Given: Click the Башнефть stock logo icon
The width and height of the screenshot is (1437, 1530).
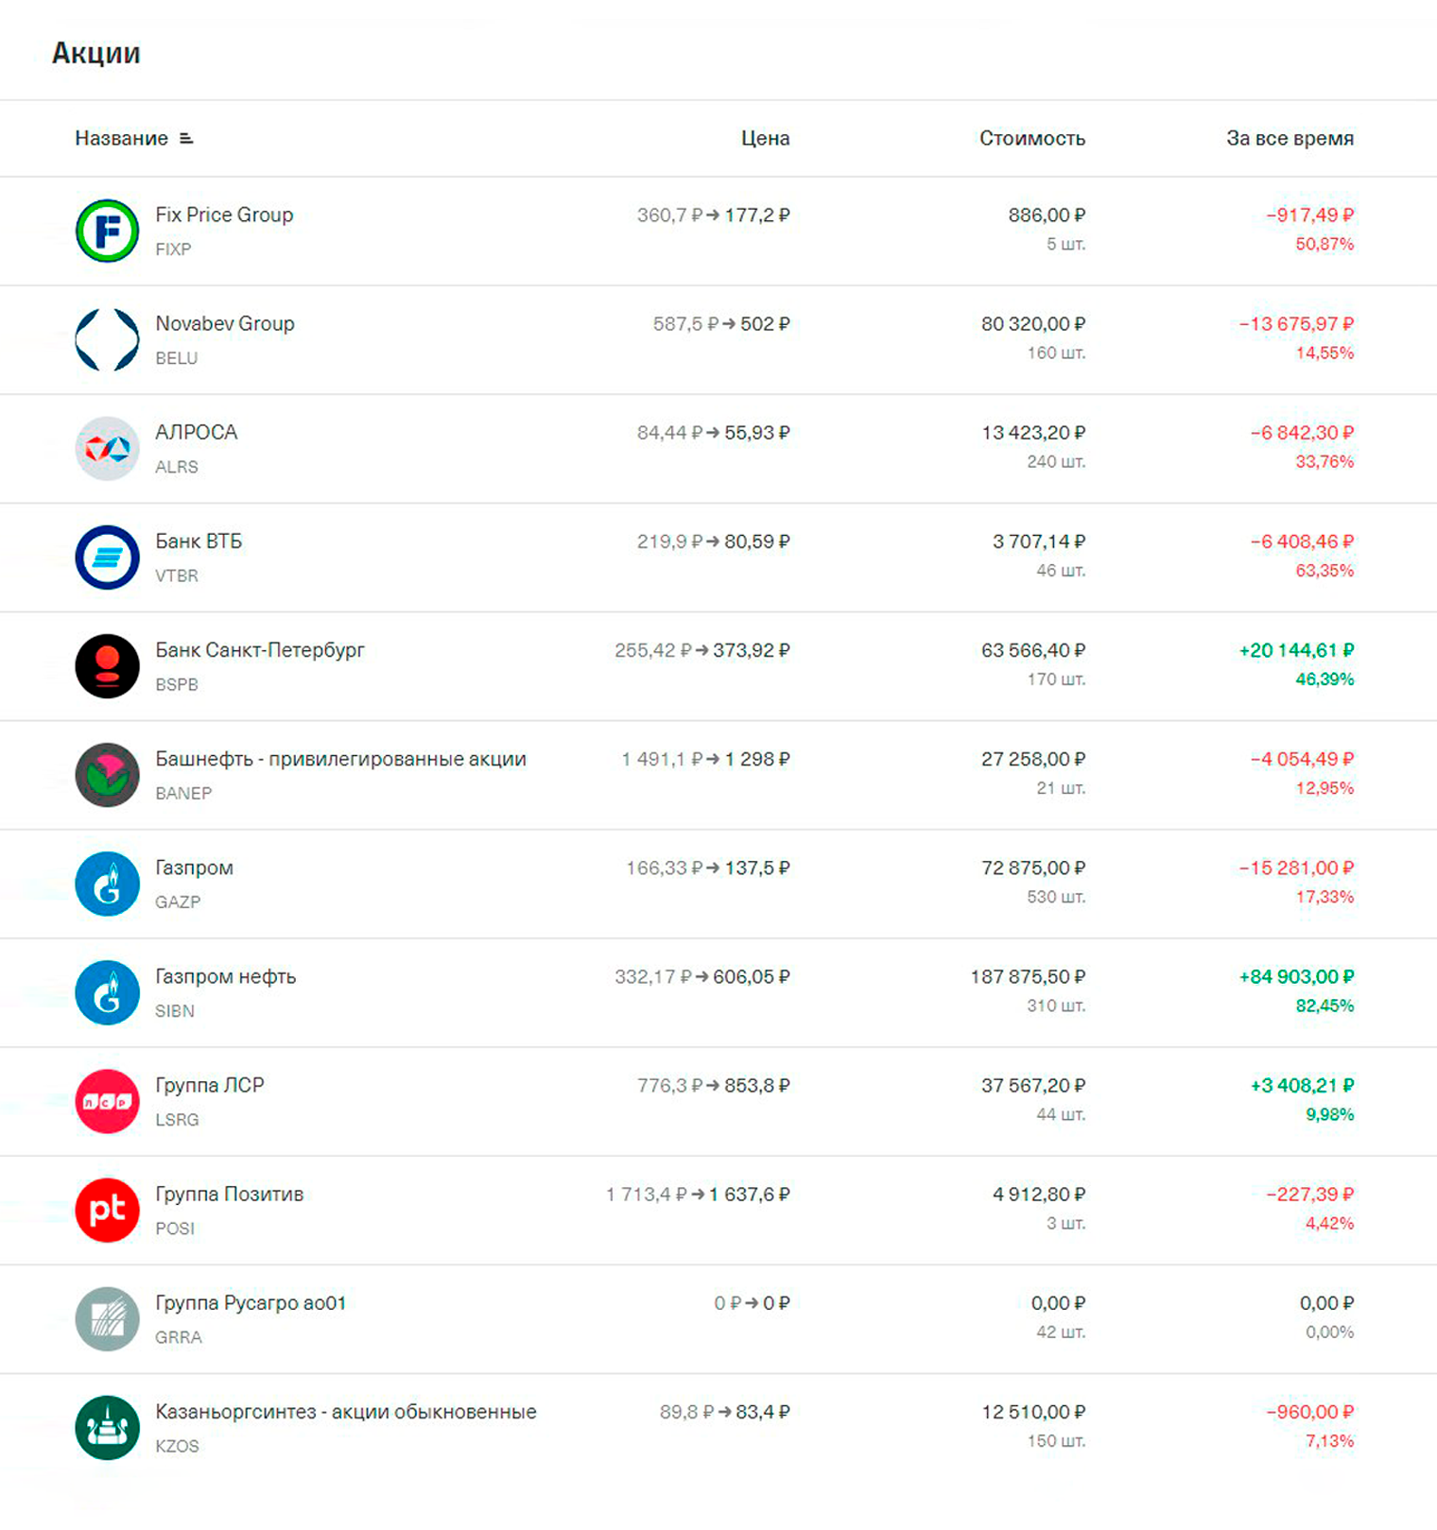Looking at the screenshot, I should coord(107,774).
